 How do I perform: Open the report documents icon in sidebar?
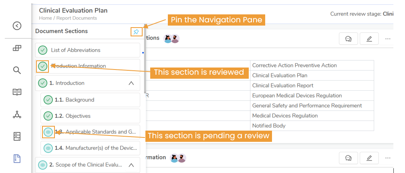pos(17,159)
